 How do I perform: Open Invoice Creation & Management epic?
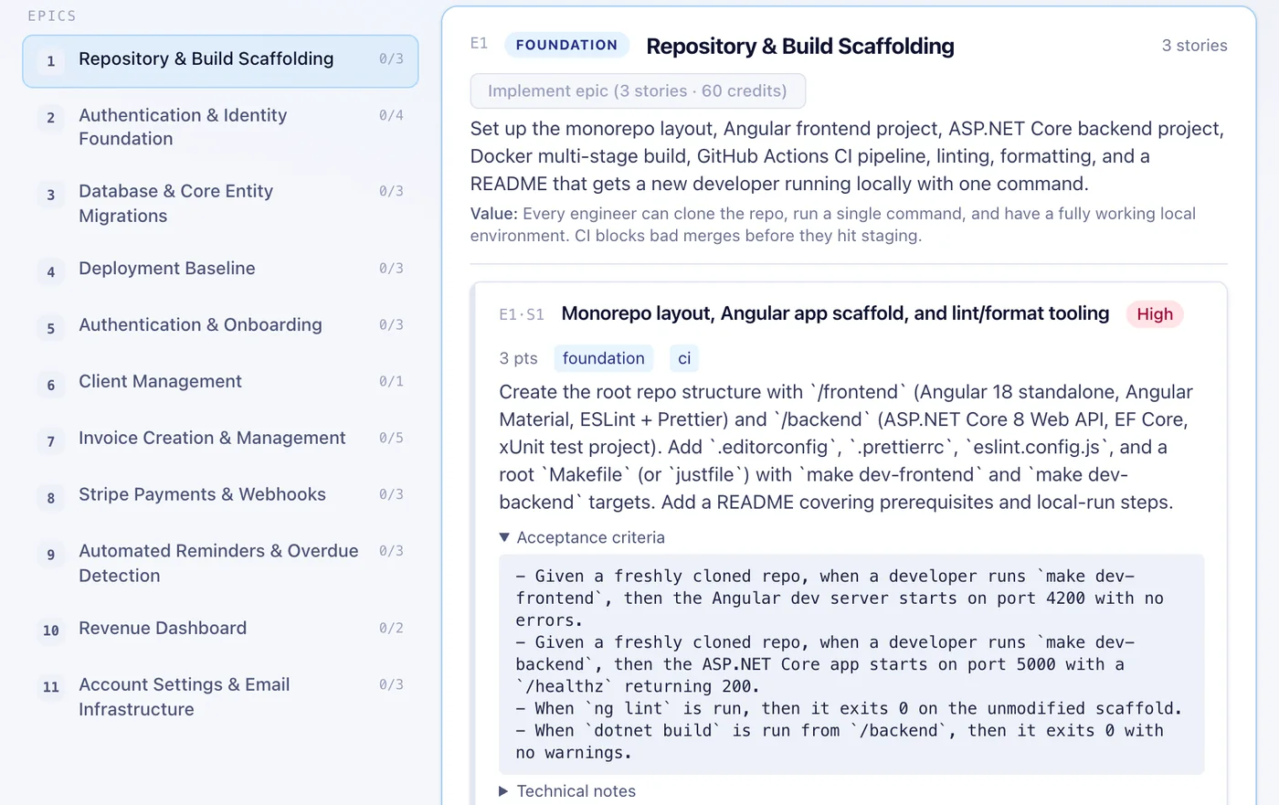click(220, 440)
